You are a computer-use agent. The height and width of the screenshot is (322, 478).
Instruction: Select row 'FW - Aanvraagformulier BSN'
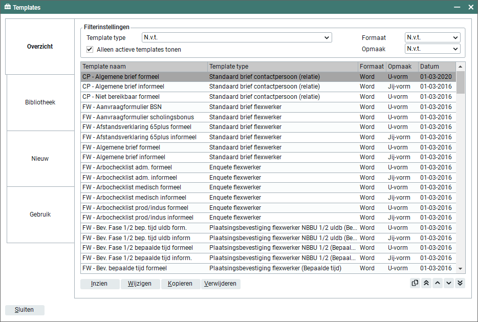(143, 107)
